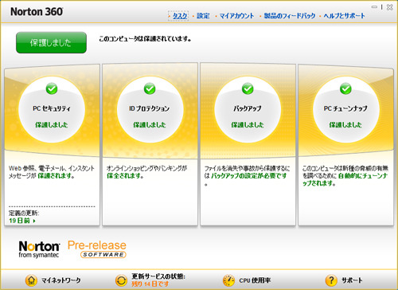Open the タスク menu item
The height and width of the screenshot is (290, 398).
click(180, 16)
